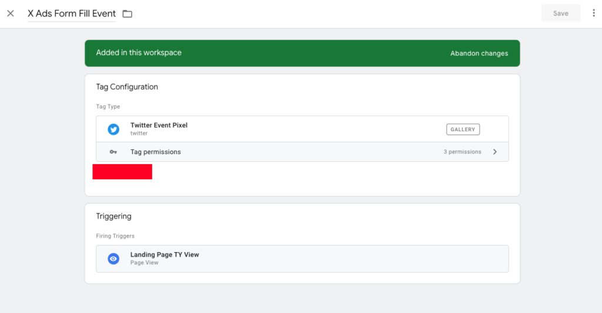Click the red highlighted block
The height and width of the screenshot is (313, 602).
(x=122, y=171)
